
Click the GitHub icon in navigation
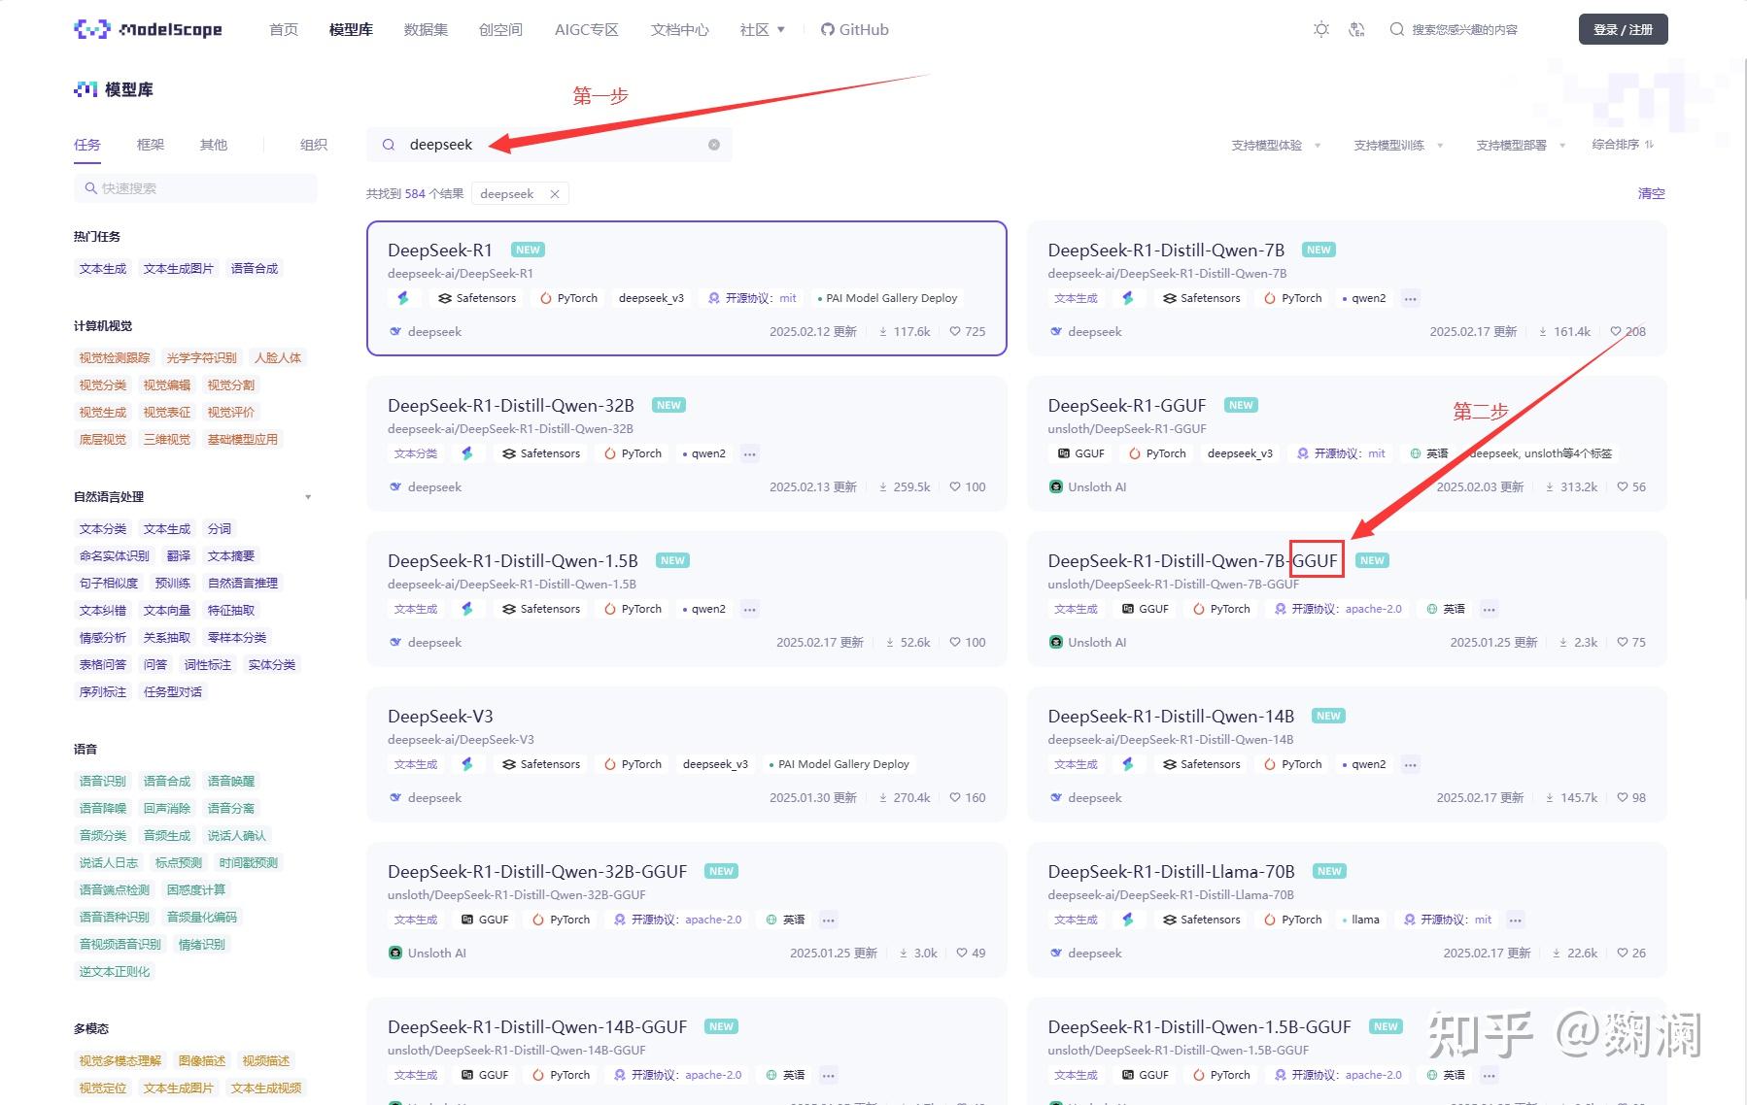(828, 29)
